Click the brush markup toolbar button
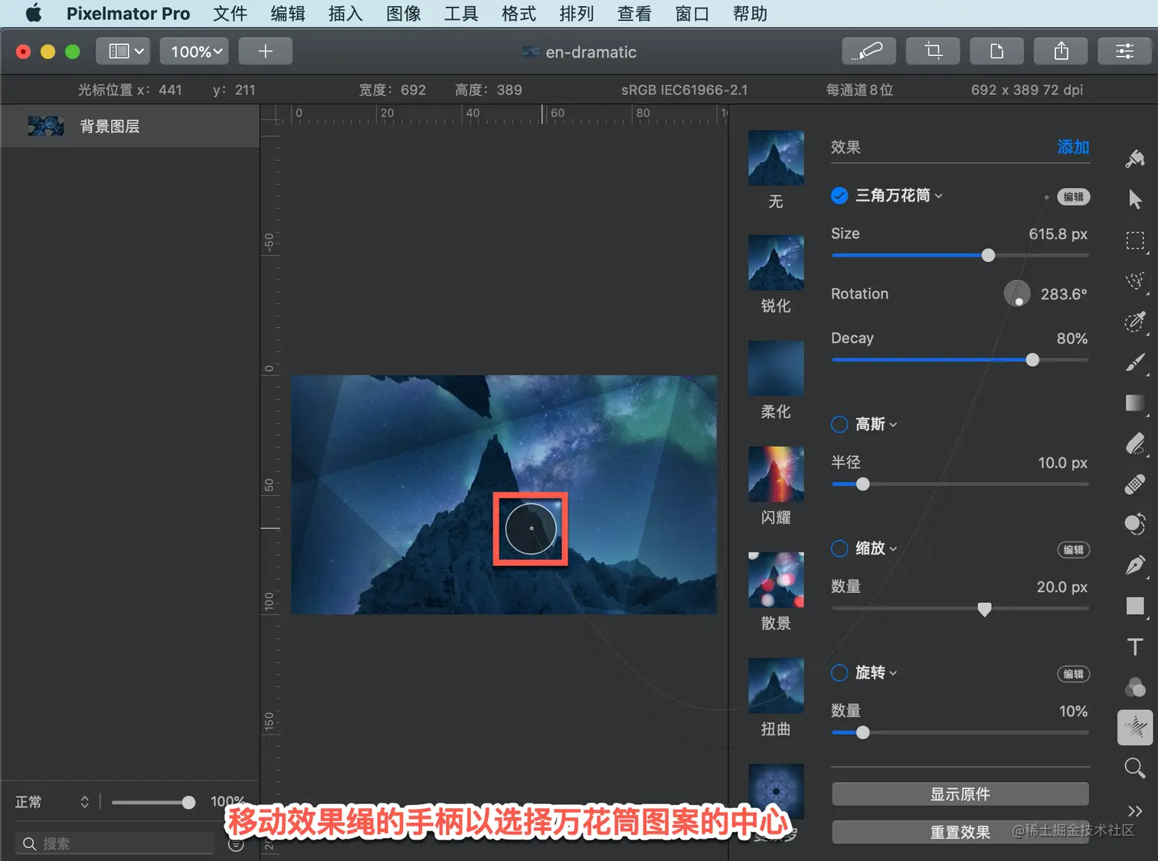 [x=868, y=51]
